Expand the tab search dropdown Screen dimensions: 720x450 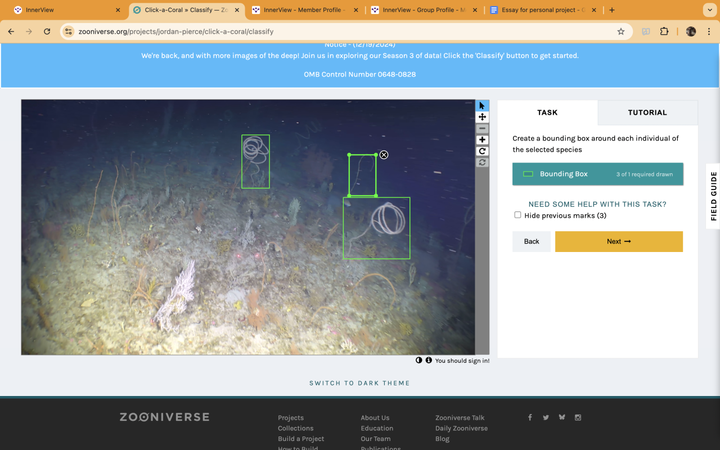pyautogui.click(x=709, y=10)
